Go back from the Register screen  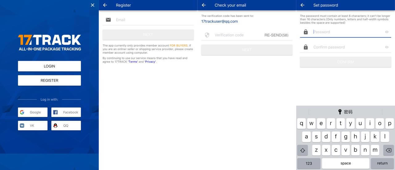point(105,5)
